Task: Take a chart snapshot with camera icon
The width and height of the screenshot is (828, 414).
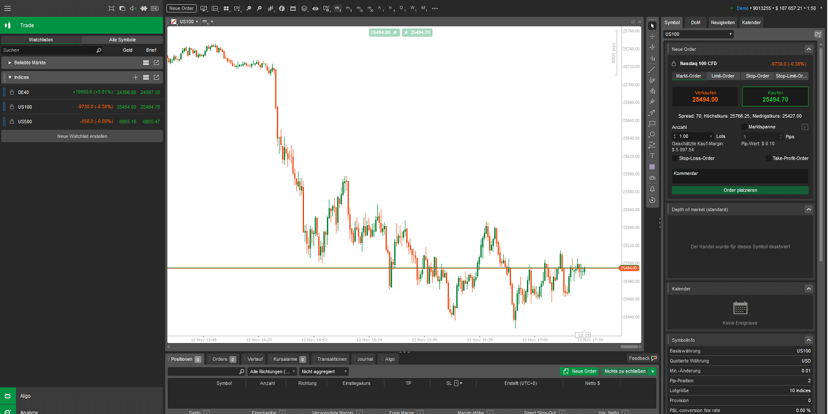Action: pos(652,178)
